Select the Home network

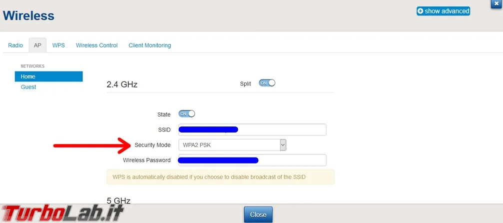(49, 76)
